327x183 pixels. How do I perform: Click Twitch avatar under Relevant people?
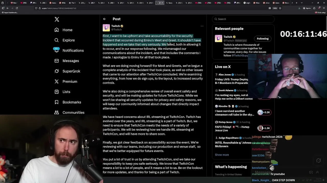218,39
